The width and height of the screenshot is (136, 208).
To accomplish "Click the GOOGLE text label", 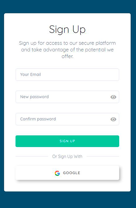I will coord(72,173).
